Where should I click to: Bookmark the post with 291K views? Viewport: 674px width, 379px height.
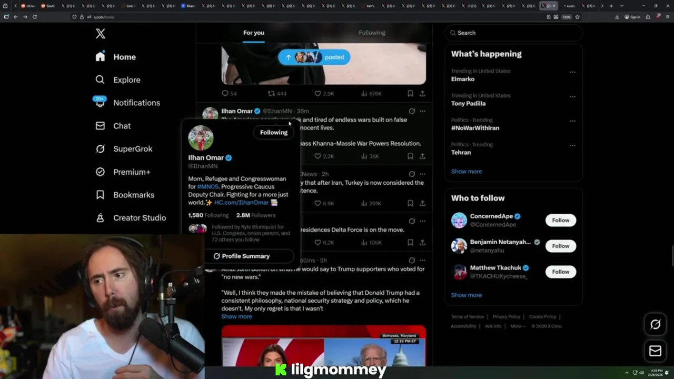coord(410,203)
